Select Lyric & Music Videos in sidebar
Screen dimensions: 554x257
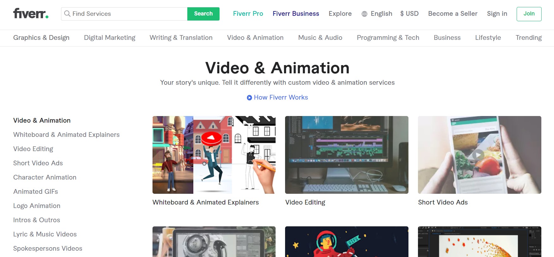pyautogui.click(x=45, y=234)
